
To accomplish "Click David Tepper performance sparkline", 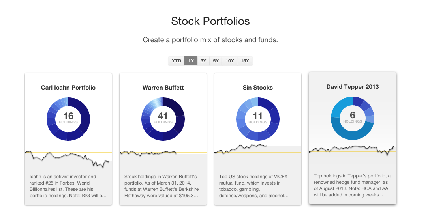I will (x=353, y=149).
